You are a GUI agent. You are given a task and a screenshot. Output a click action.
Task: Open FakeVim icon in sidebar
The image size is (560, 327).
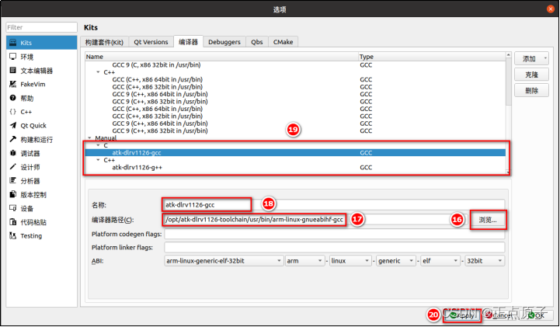(x=13, y=84)
